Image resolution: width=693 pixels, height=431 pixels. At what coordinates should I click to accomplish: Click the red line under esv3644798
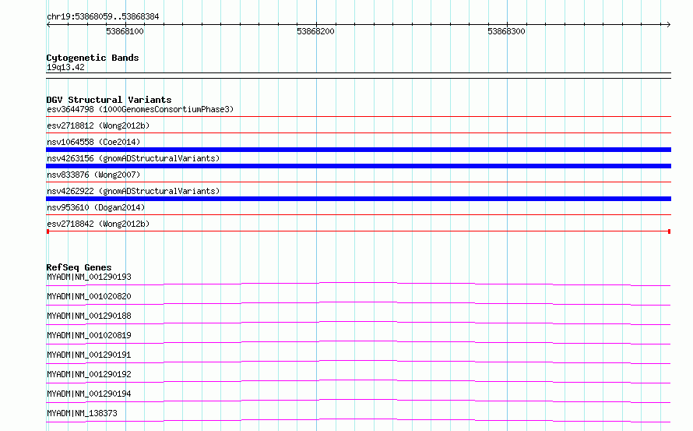point(358,117)
